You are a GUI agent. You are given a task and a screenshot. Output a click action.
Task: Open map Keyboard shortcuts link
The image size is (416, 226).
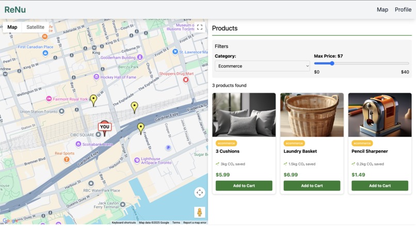point(124,222)
